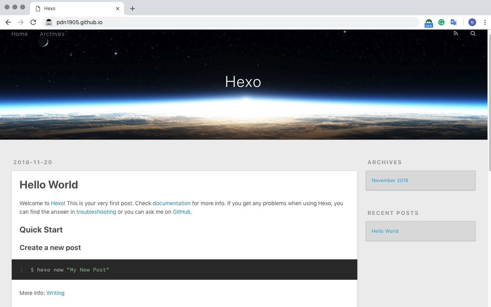Viewport: 491px width, 307px height.
Task: Close the Hexo tab
Action: [x=118, y=9]
